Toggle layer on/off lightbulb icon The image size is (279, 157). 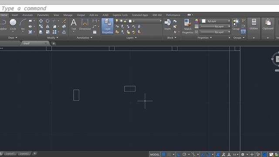point(117,21)
